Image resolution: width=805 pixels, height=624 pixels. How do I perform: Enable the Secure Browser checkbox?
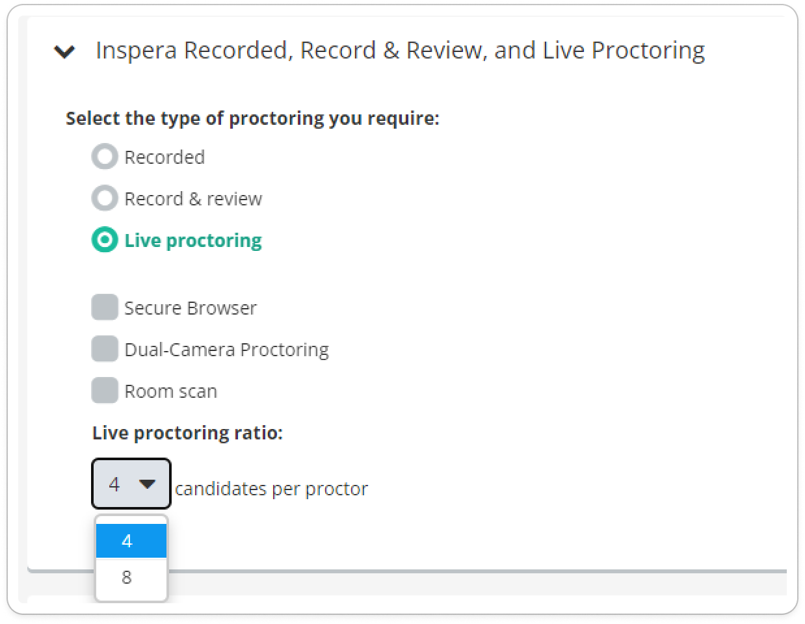105,307
